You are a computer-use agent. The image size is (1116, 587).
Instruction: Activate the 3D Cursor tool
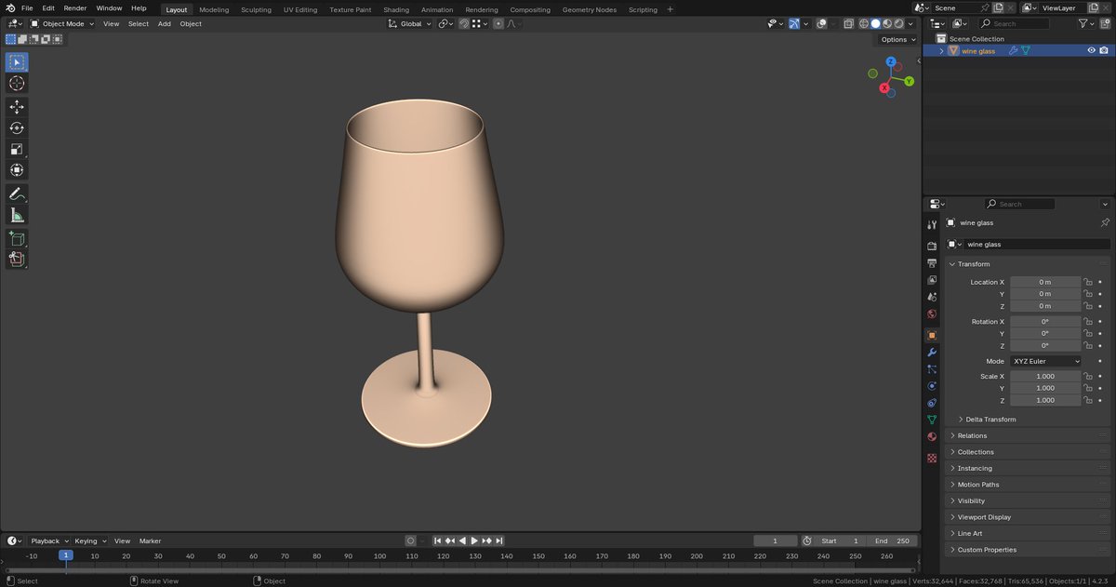coord(17,84)
